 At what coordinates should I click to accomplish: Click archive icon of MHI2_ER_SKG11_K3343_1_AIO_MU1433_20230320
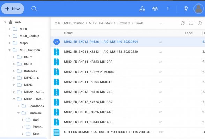tap(56, 52)
